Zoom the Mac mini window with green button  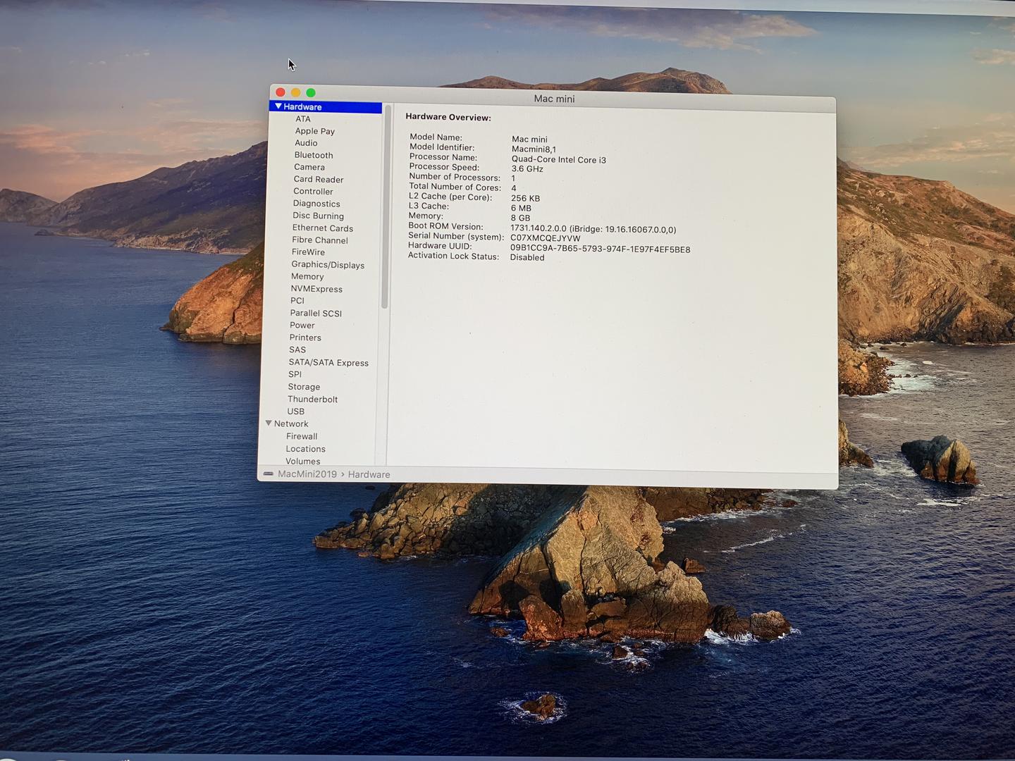311,93
